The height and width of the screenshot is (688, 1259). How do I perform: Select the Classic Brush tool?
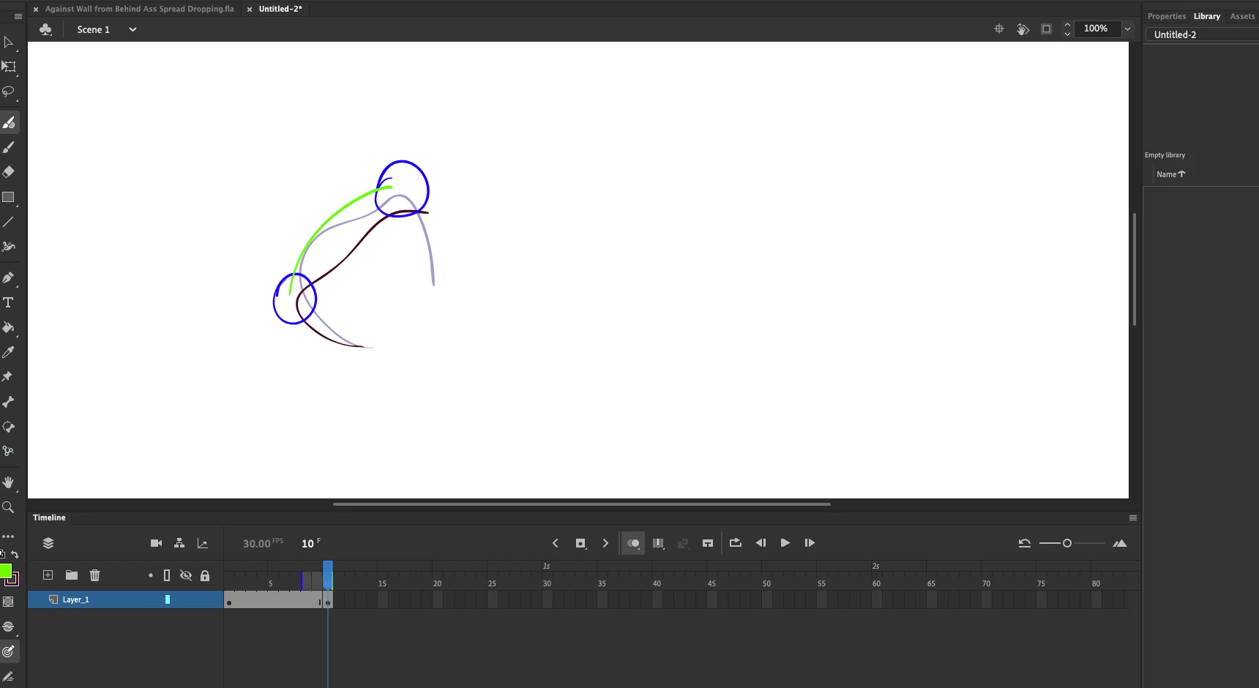tap(9, 147)
